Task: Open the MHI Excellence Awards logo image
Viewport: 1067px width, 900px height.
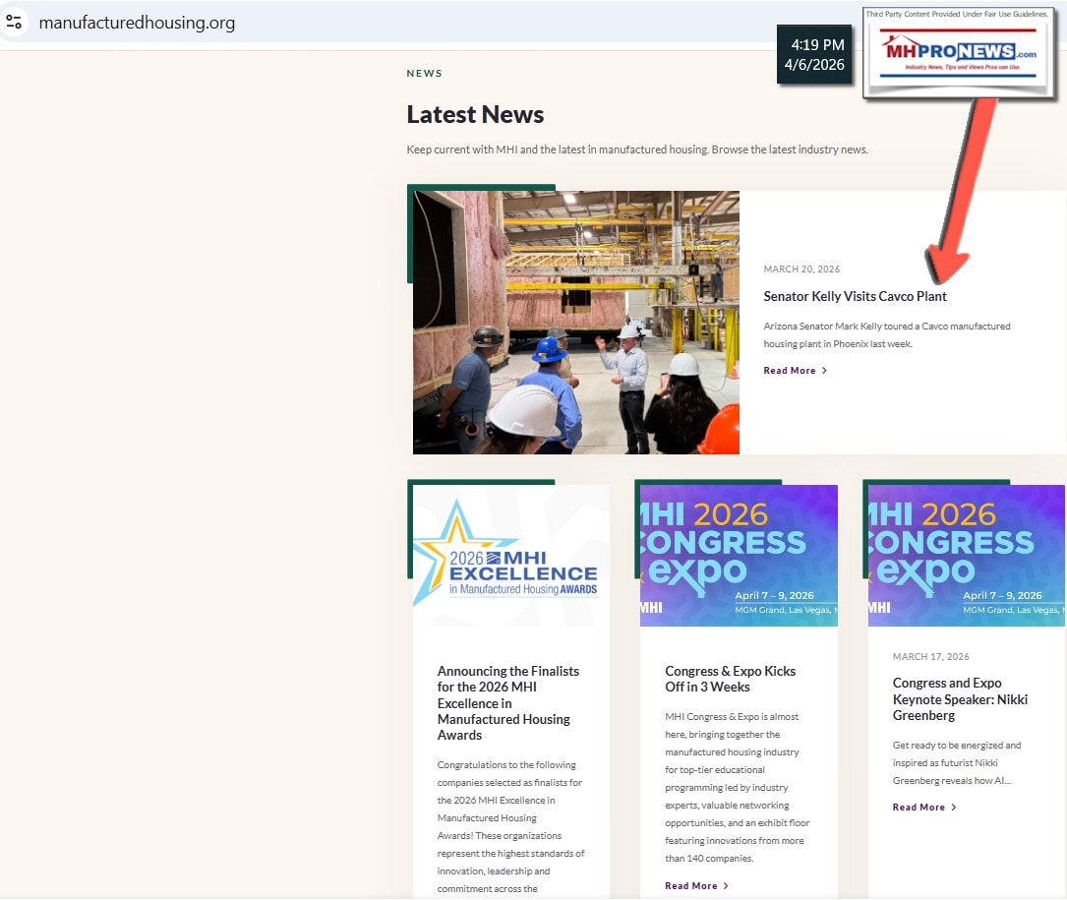Action: 510,556
